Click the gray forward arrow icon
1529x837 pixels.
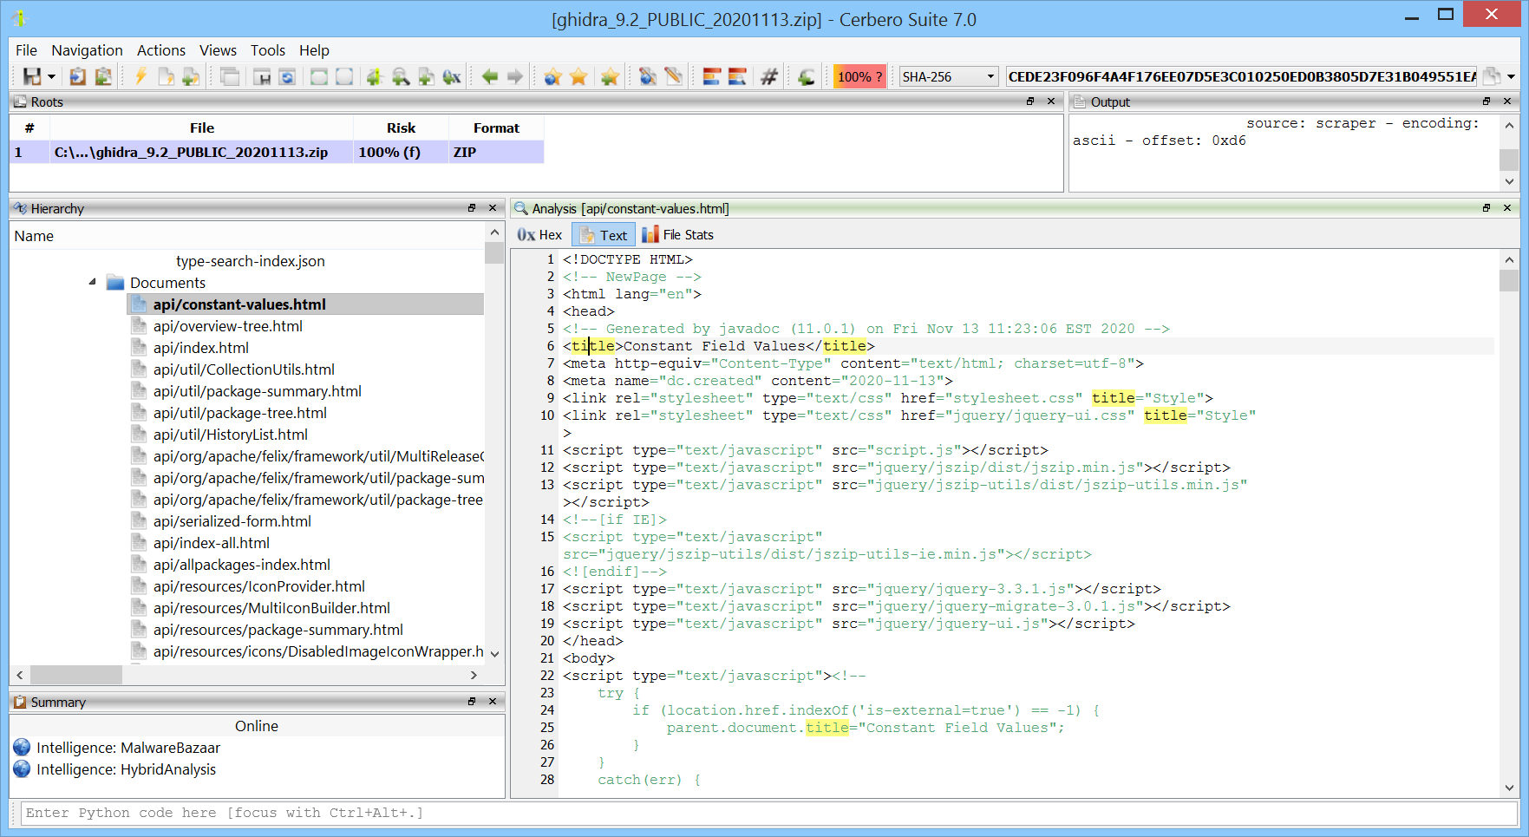[515, 76]
